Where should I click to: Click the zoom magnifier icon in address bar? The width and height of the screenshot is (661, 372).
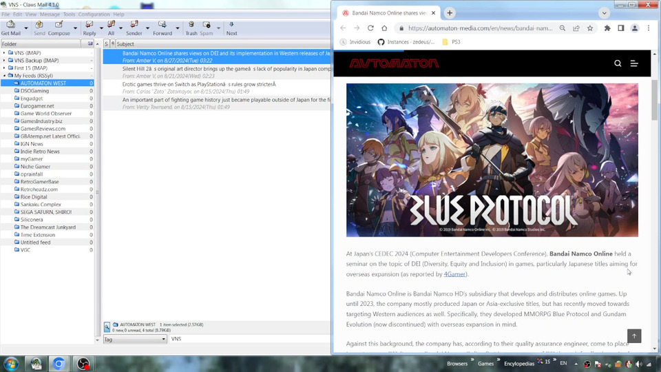pos(563,28)
